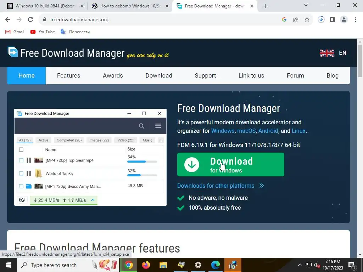Close the Free Download Manager tab

tap(252, 6)
